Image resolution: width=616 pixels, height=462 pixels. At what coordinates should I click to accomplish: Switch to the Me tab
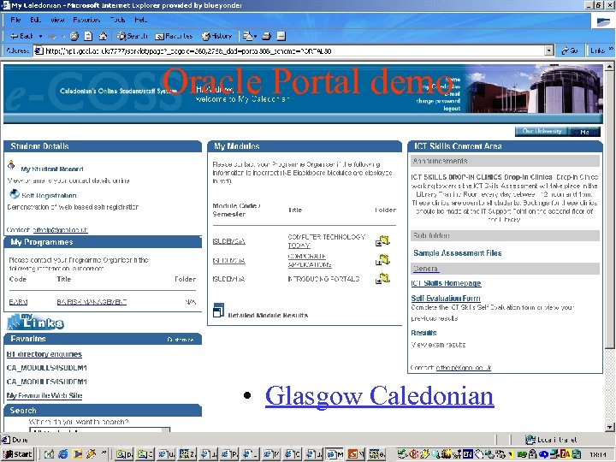pyautogui.click(x=584, y=132)
